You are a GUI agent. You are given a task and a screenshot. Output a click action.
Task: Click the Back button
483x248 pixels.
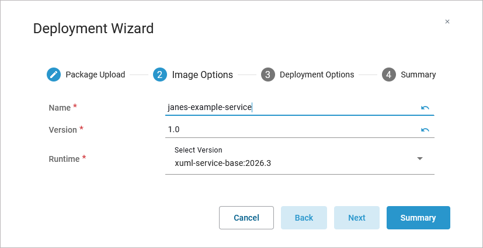tap(304, 218)
